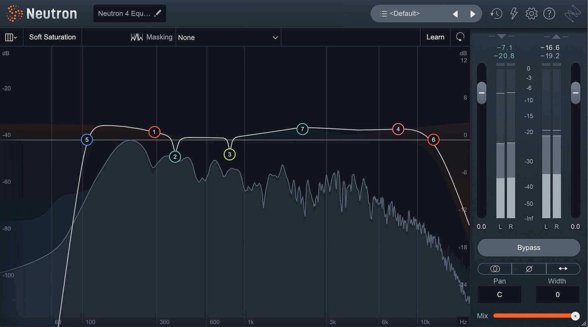Click the Neutron logo
Image resolution: width=588 pixels, height=327 pixels.
tap(42, 14)
